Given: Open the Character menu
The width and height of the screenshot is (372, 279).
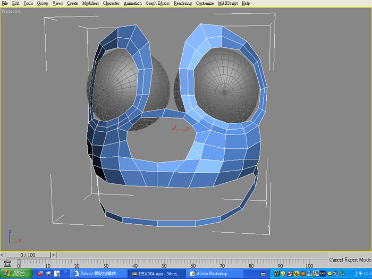Looking at the screenshot, I should [x=111, y=3].
